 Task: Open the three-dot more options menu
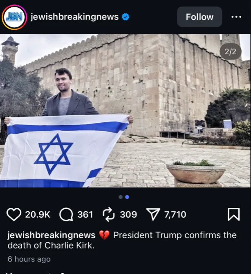pyautogui.click(x=236, y=17)
